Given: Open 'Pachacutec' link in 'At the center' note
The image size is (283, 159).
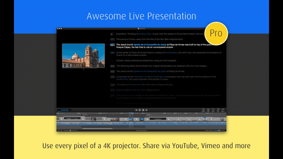Looking at the screenshot, I should (x=171, y=53).
